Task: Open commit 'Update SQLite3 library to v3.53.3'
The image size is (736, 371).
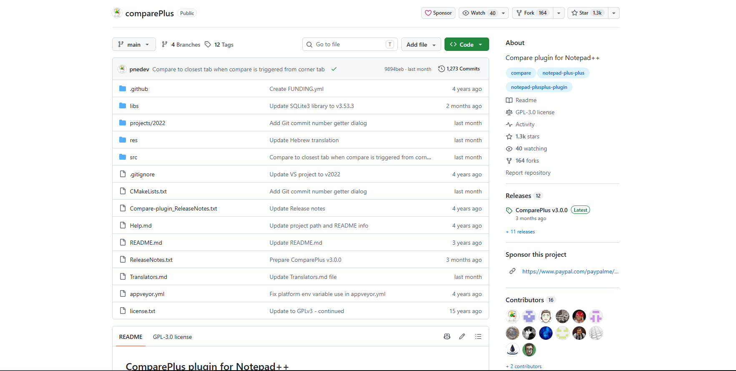Action: [311, 106]
